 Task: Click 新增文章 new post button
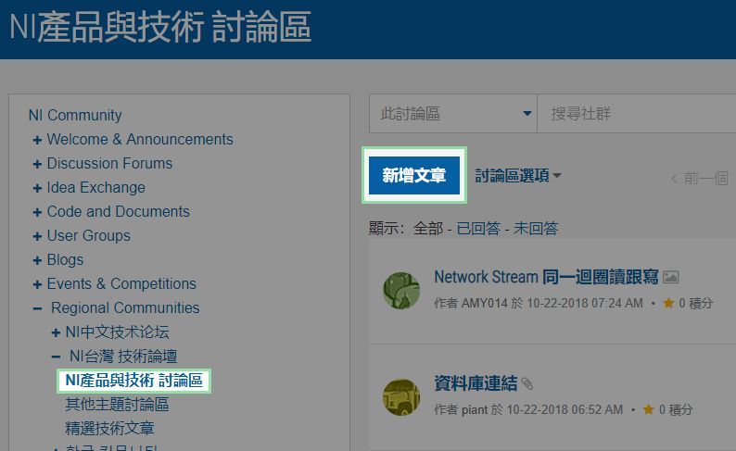414,175
